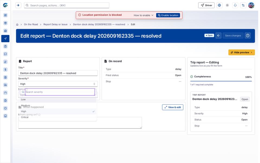Screen dimensions: 260x163
Task: Click the Filed status row label
Action: 112,75
